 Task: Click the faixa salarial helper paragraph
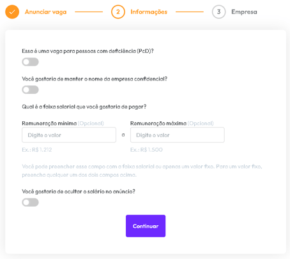click(142, 171)
